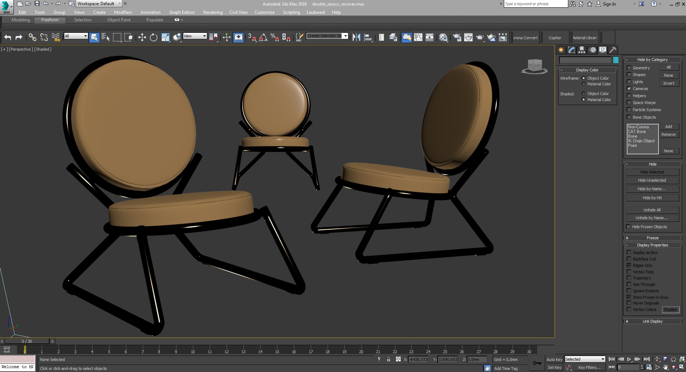This screenshot has width=686, height=372.
Task: Check the Lights hide category
Action: point(629,82)
